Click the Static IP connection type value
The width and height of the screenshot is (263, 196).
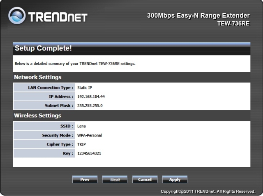pyautogui.click(x=84, y=87)
